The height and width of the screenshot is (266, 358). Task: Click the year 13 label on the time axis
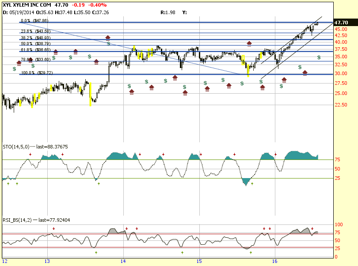[x=47, y=261]
